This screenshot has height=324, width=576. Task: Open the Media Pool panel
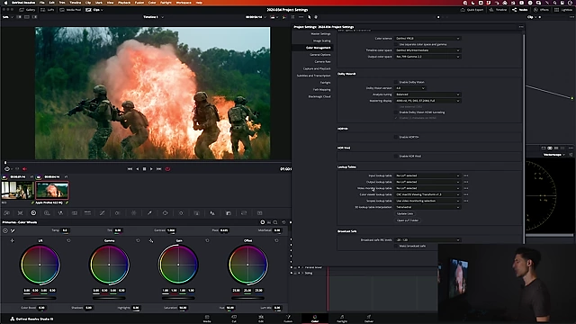[x=70, y=10]
